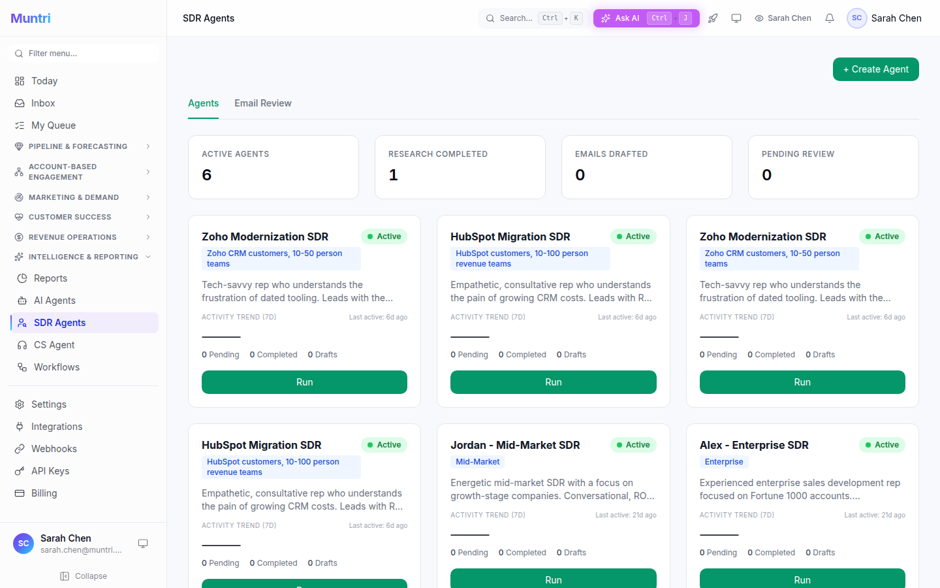The height and width of the screenshot is (588, 940).
Task: Run the Jordan - Mid-Market SDR agent
Action: pos(553,579)
